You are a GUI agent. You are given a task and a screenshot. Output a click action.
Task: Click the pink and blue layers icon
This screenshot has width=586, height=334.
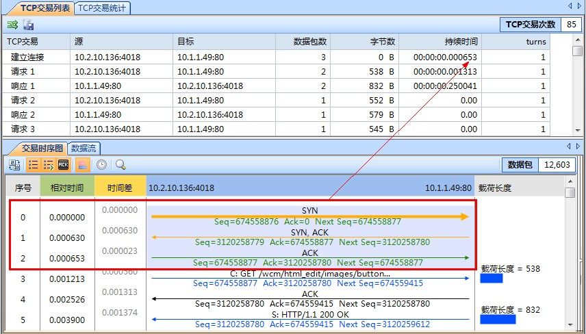[x=82, y=164]
